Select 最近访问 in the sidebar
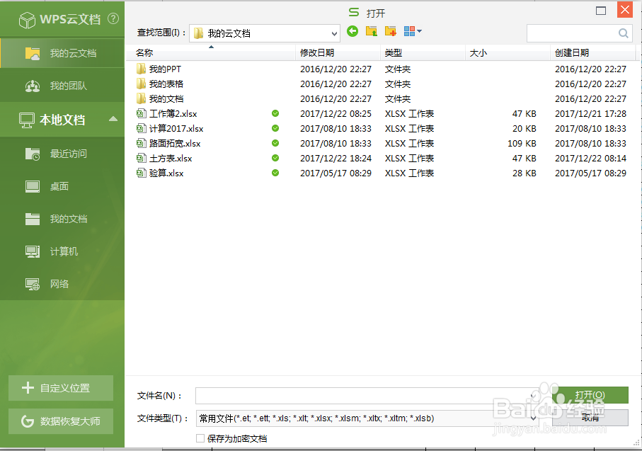The image size is (642, 451). (x=60, y=154)
